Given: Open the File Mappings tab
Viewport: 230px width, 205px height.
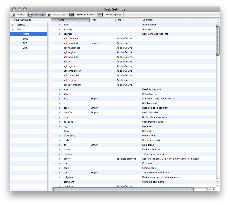Looking at the screenshot, I should [113, 15].
